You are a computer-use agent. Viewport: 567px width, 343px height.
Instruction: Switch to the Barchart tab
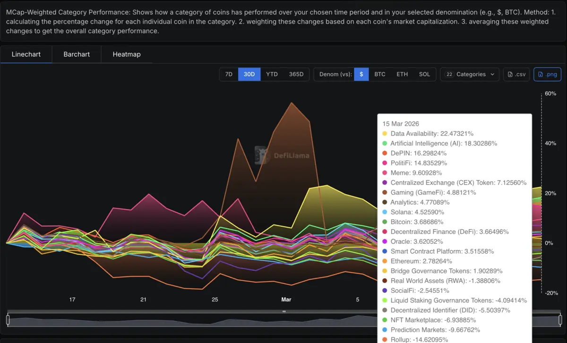pos(77,54)
